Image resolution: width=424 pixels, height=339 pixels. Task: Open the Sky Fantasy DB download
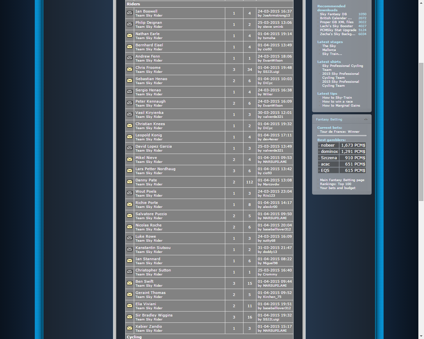tap(333, 14)
